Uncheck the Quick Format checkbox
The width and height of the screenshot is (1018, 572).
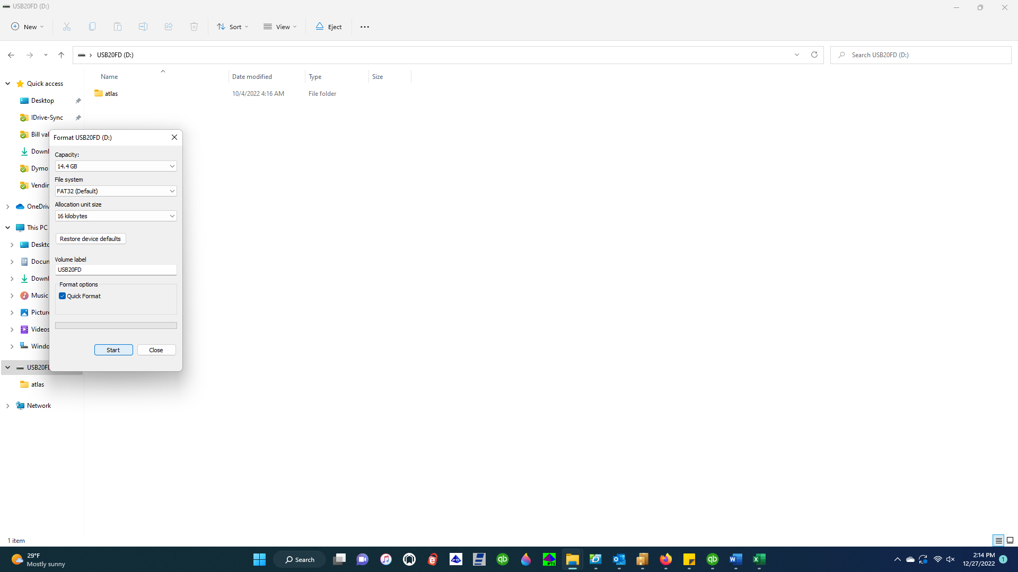pos(63,296)
